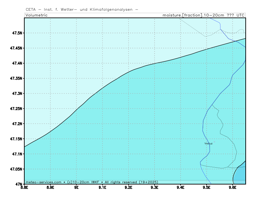The width and height of the screenshot is (270, 202).
Task: Click the 47.45N latitude label
Action: coord(16,48)
